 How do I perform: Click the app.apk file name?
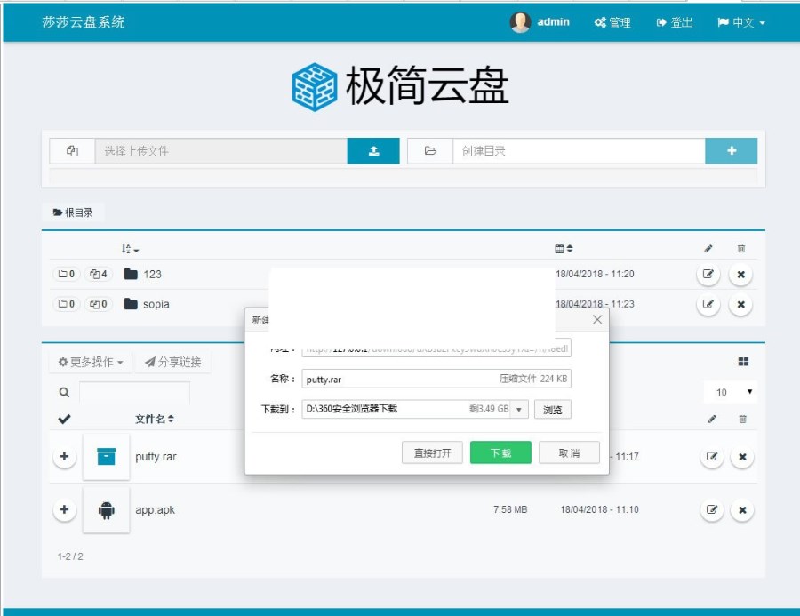pyautogui.click(x=155, y=510)
